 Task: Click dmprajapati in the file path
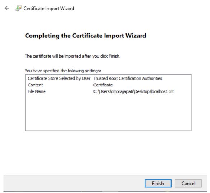(122, 91)
